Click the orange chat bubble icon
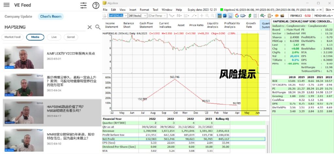 pyautogui.click(x=277, y=16)
